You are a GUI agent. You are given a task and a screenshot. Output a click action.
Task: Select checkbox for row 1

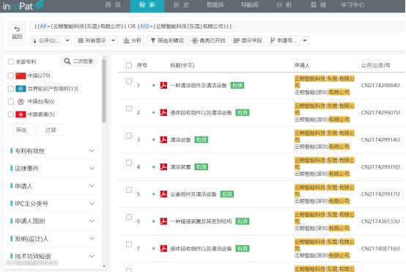(x=129, y=81)
